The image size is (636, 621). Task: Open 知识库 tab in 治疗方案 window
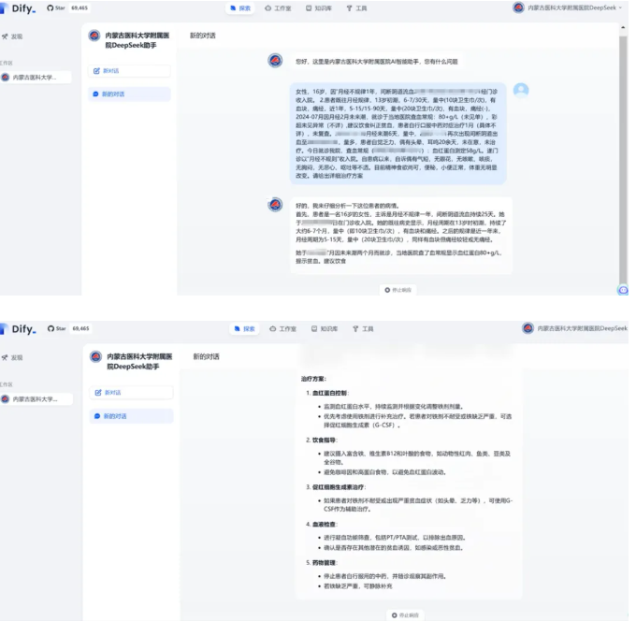[325, 329]
